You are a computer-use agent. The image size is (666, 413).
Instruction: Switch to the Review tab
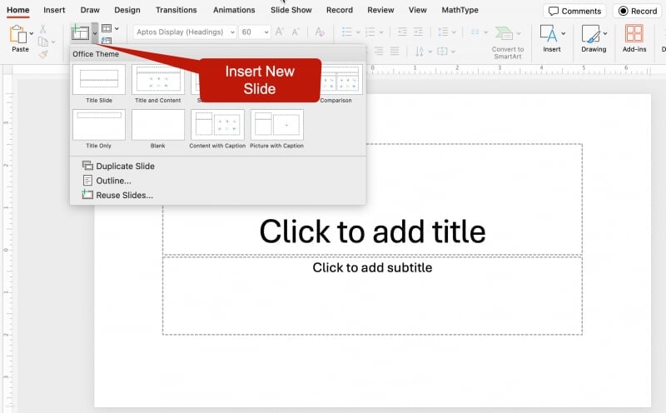(380, 10)
